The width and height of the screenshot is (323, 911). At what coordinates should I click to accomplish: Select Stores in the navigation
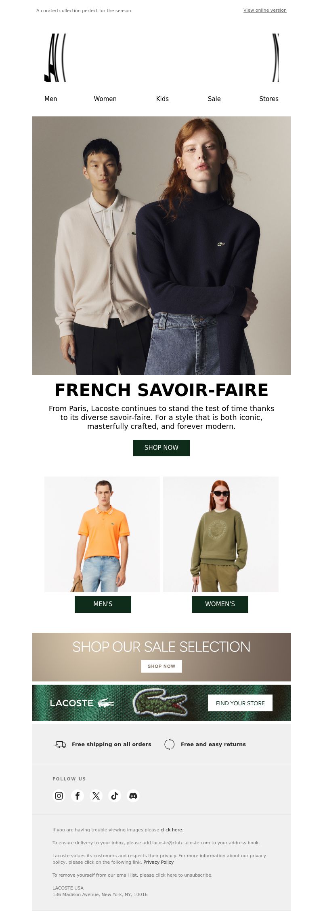point(269,99)
